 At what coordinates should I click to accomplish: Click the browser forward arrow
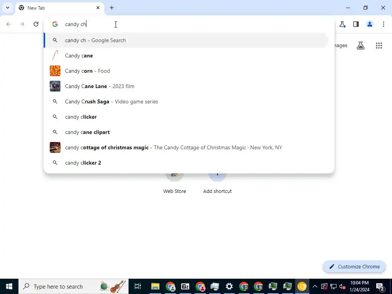pos(22,24)
